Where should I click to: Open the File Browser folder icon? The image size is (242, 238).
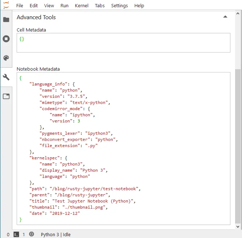click(6, 20)
